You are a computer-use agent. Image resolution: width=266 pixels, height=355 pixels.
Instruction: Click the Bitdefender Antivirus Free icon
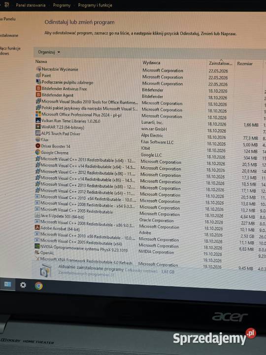(x=38, y=88)
